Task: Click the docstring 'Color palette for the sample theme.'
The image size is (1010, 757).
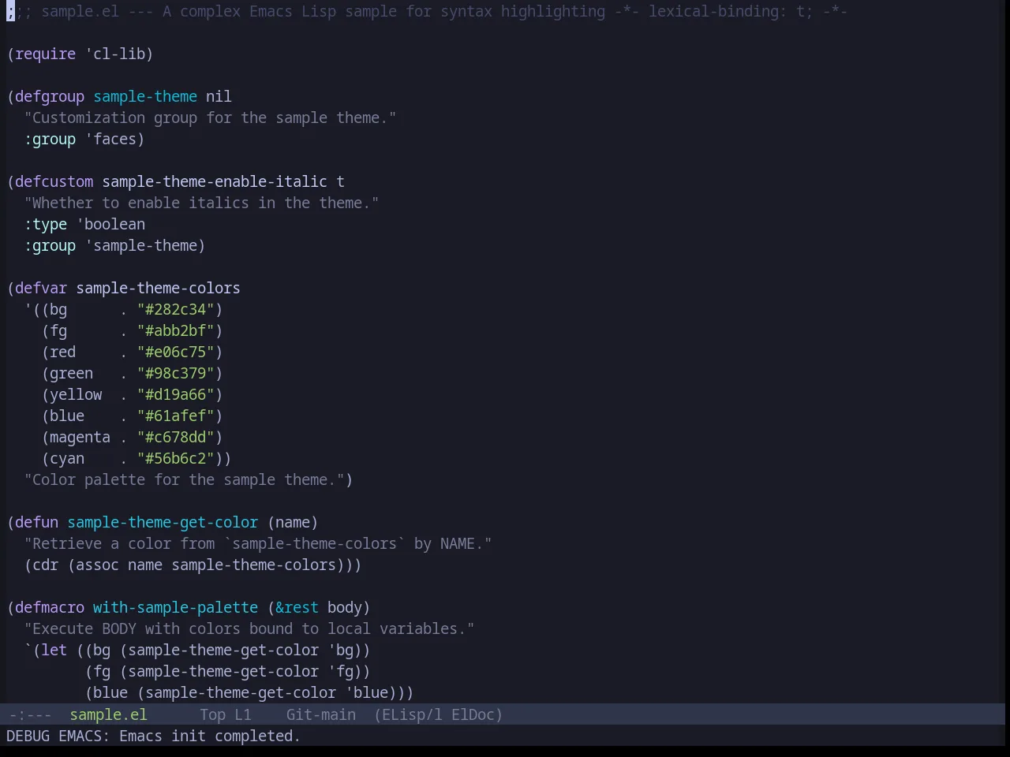Action: 184,479
